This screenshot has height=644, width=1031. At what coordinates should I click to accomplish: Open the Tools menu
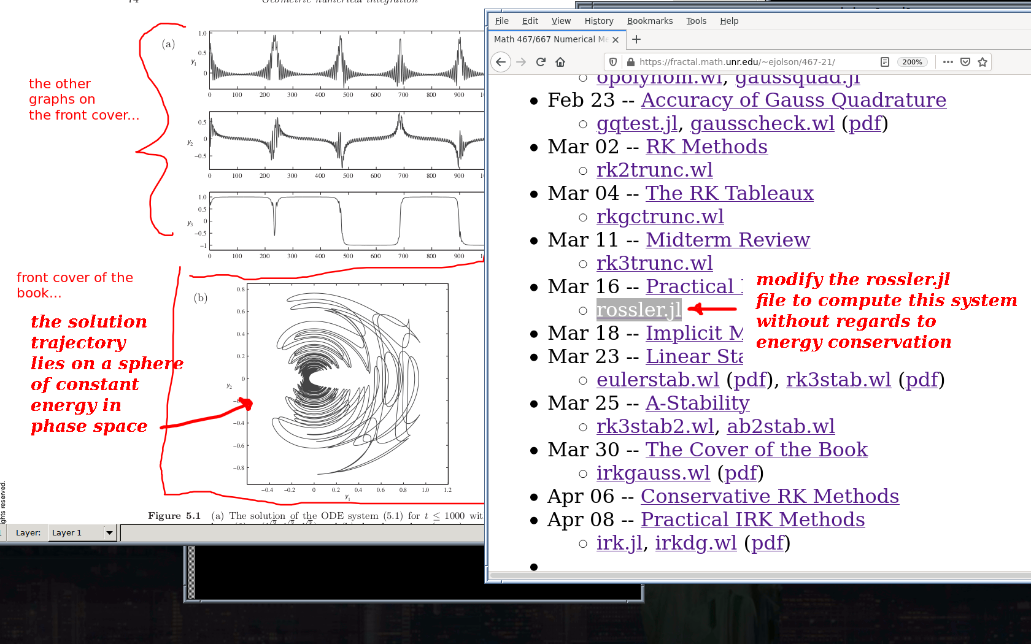(696, 21)
